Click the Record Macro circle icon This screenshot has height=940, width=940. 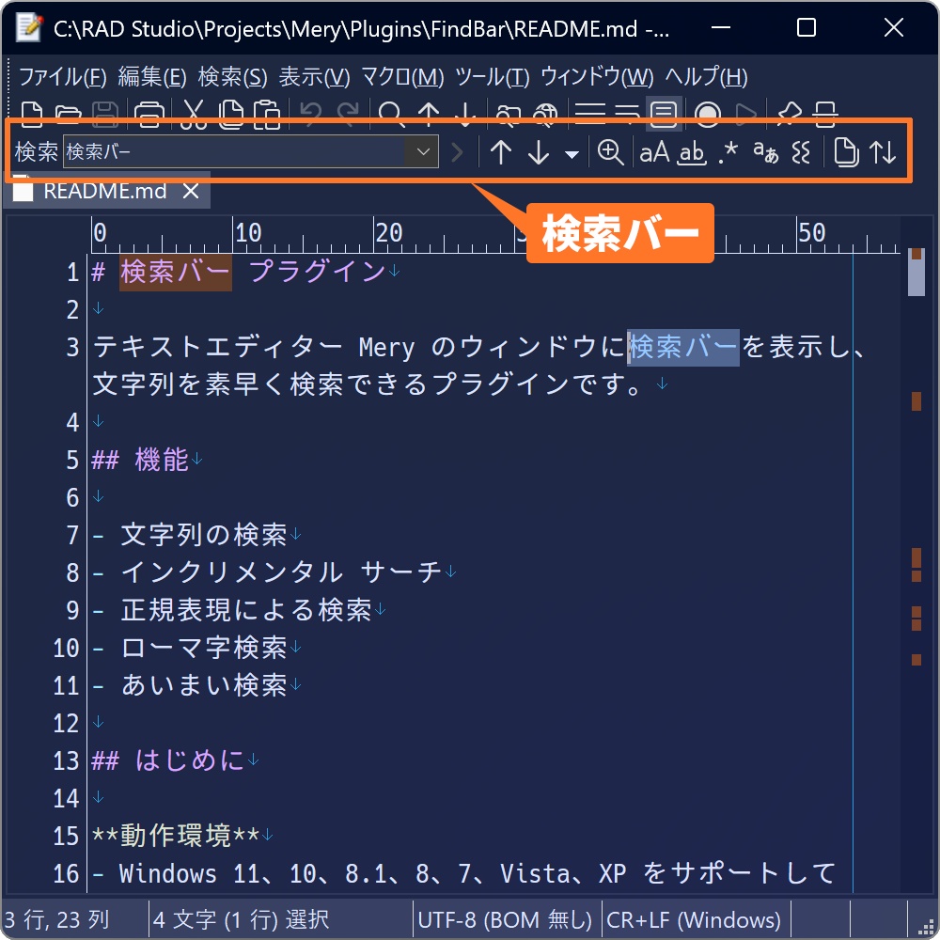pyautogui.click(x=708, y=114)
